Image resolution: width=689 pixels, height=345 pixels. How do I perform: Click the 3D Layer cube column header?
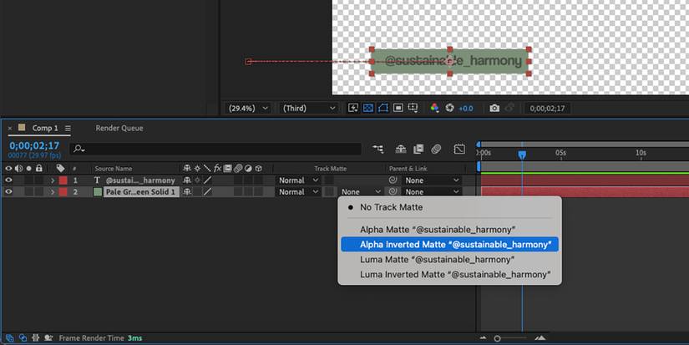tap(259, 169)
